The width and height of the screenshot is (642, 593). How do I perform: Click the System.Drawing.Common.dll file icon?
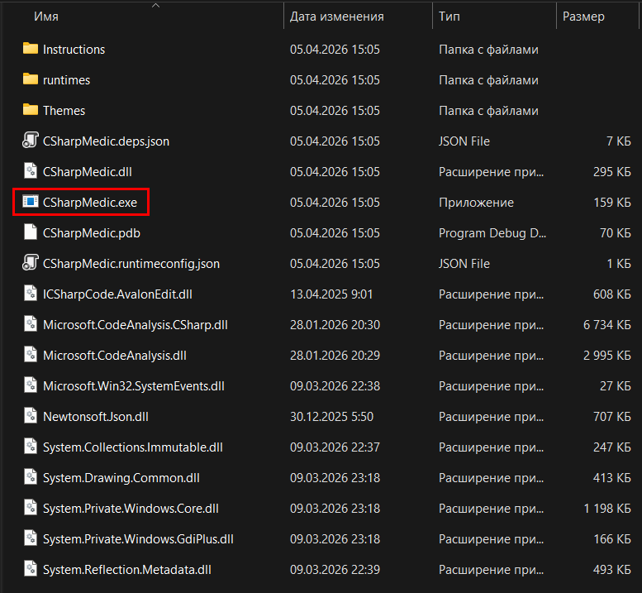[31, 477]
